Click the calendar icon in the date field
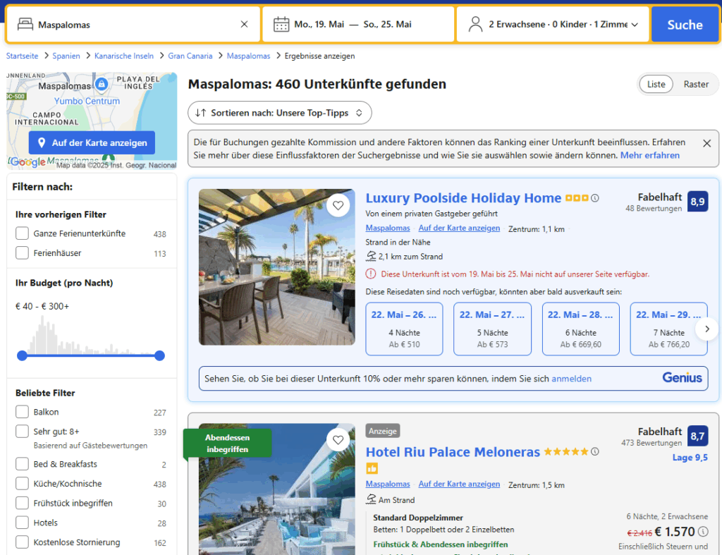 coord(281,25)
